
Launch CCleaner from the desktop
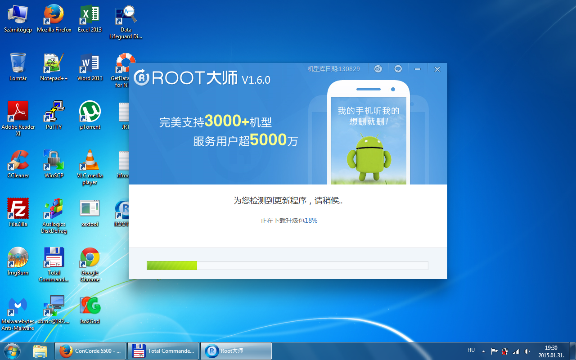[x=18, y=163]
